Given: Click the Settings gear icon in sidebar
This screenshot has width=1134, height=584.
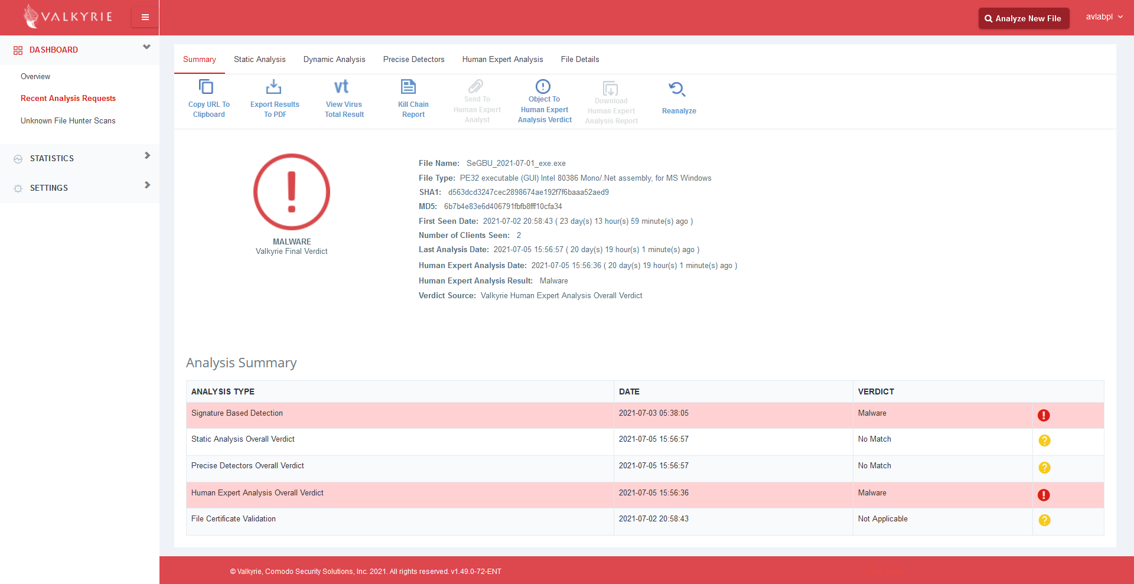Looking at the screenshot, I should (18, 188).
